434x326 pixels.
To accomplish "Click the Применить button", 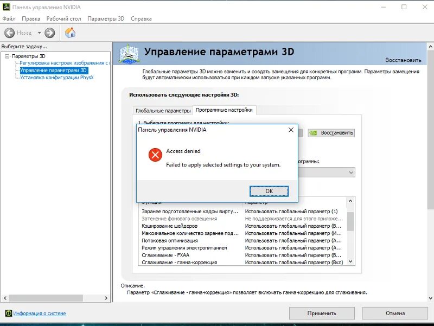I will (x=322, y=314).
